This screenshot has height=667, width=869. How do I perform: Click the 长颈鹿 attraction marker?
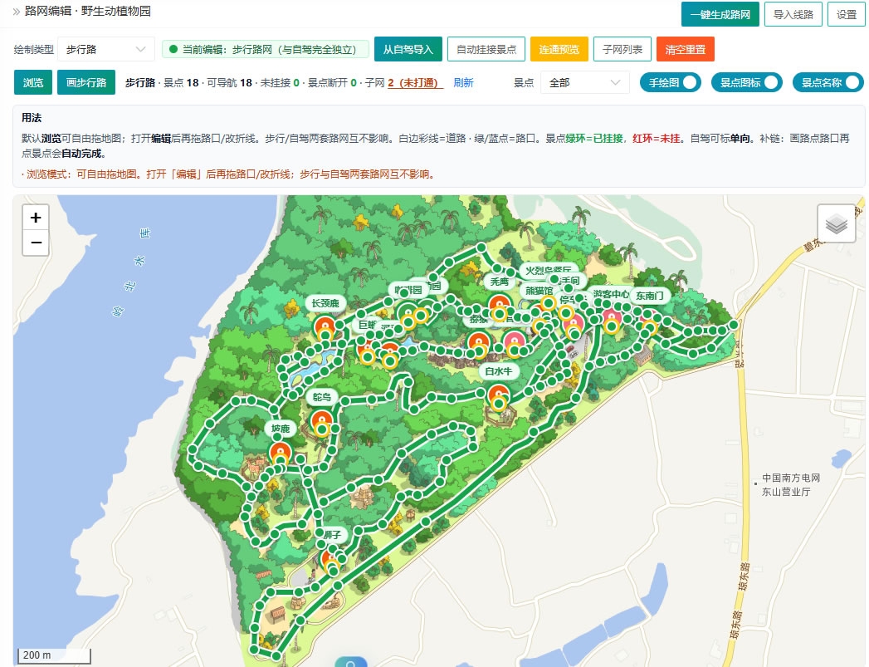click(325, 326)
